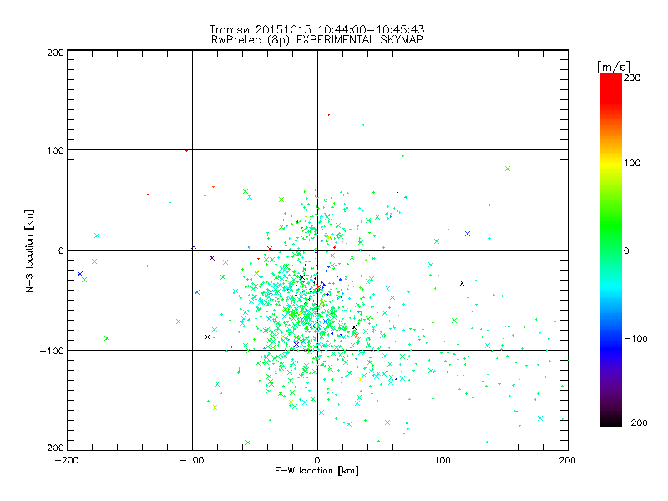Screen dimensions: 668x501
Task: Click the '200' tick label on E-W axis
Action: click(568, 460)
